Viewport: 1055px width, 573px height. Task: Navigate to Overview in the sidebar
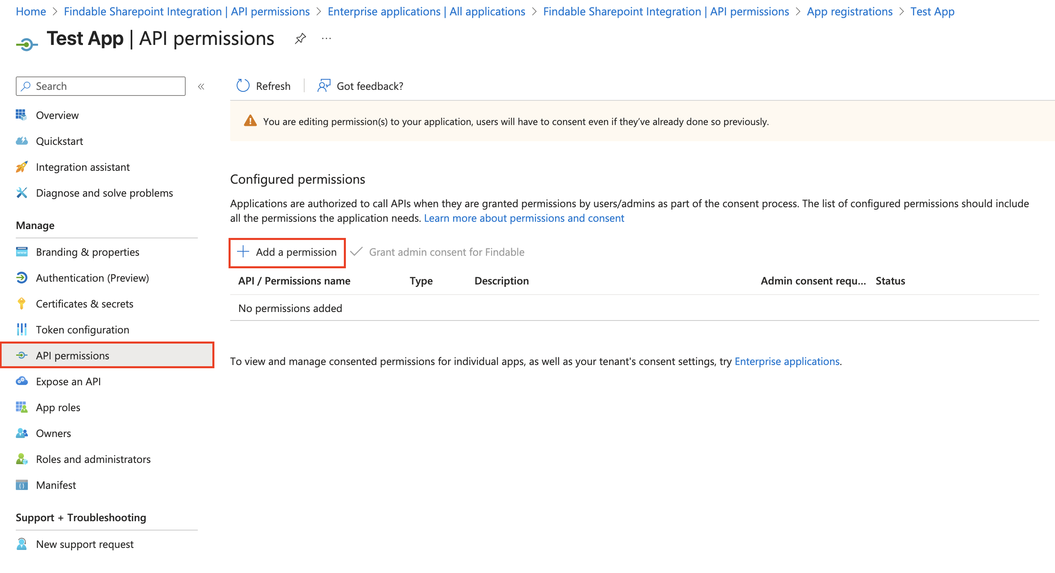57,115
